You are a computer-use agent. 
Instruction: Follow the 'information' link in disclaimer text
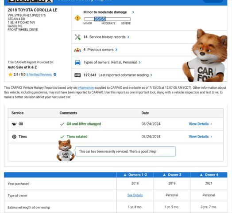coord(85,88)
